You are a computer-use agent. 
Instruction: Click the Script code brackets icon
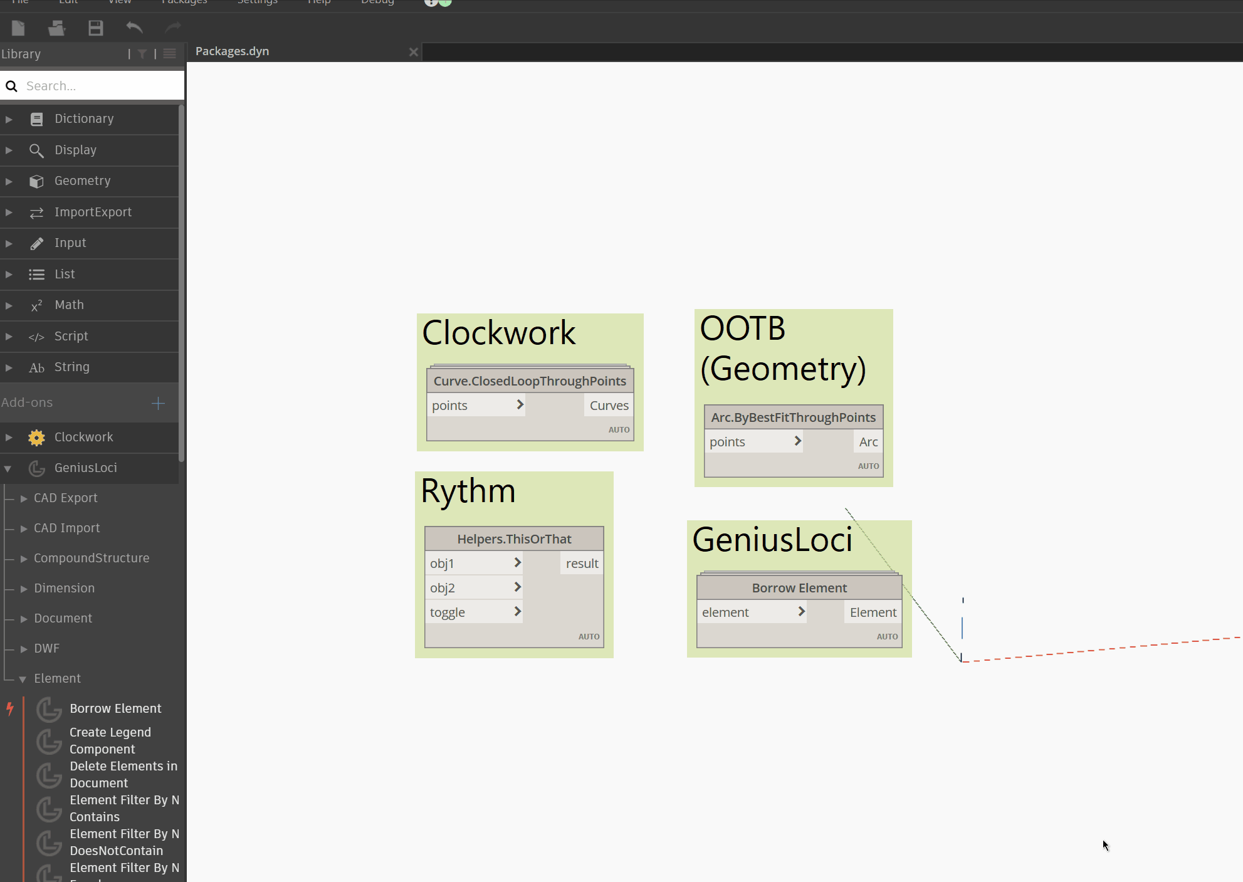click(x=36, y=337)
